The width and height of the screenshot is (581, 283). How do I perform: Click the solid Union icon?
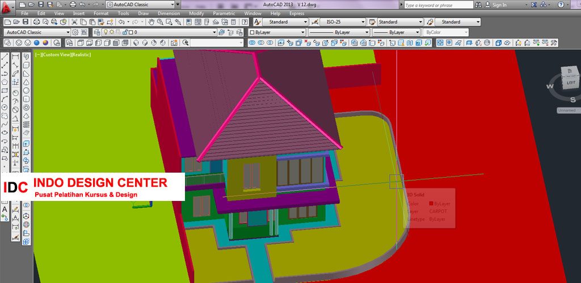pyautogui.click(x=252, y=43)
